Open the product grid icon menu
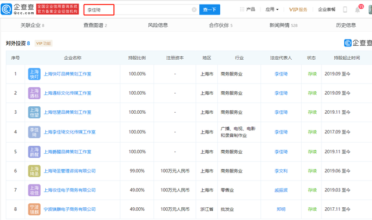The height and width of the screenshot is (220, 372). click(x=242, y=9)
